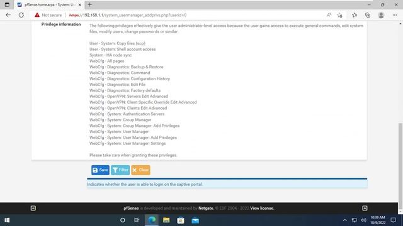Click 'WebCfg - Diagnostics: Configuration History' text

[x=130, y=78]
